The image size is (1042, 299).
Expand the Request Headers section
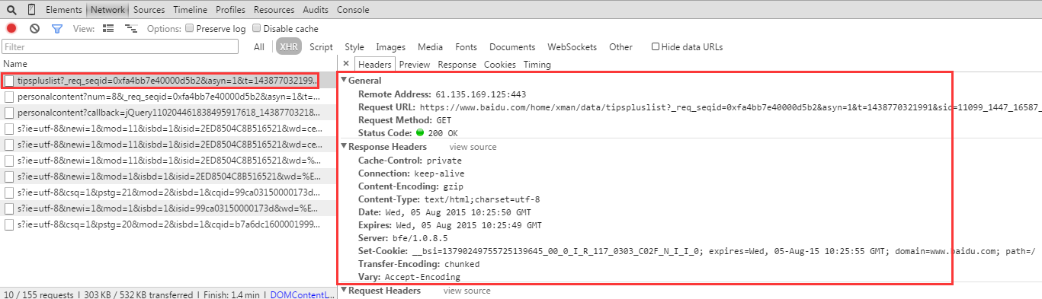pos(344,290)
